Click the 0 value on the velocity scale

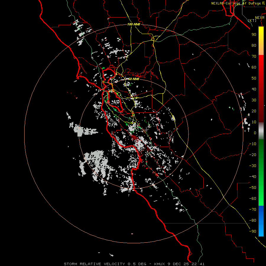click(x=255, y=133)
